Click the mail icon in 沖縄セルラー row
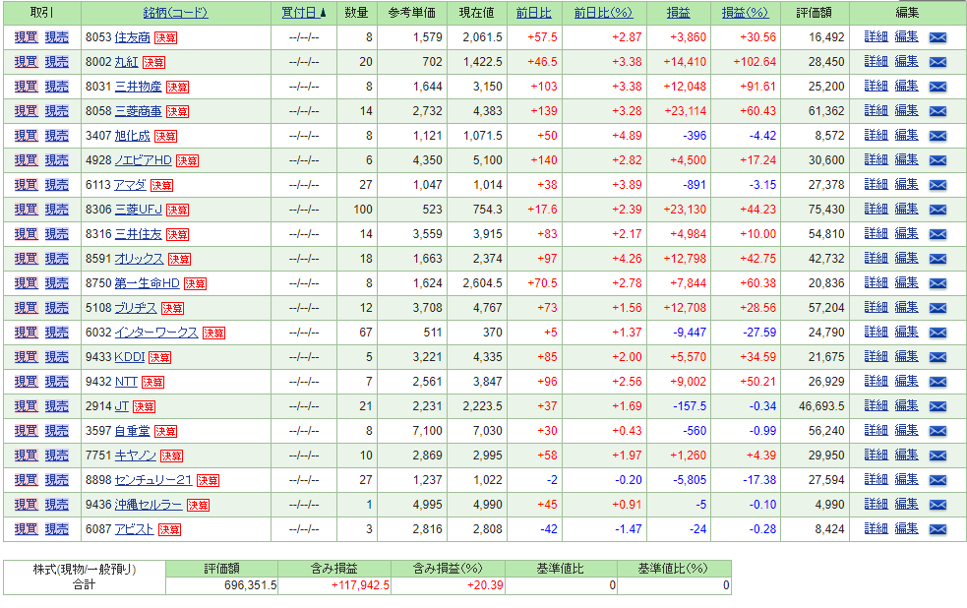This screenshot has height=608, width=967. 937,505
